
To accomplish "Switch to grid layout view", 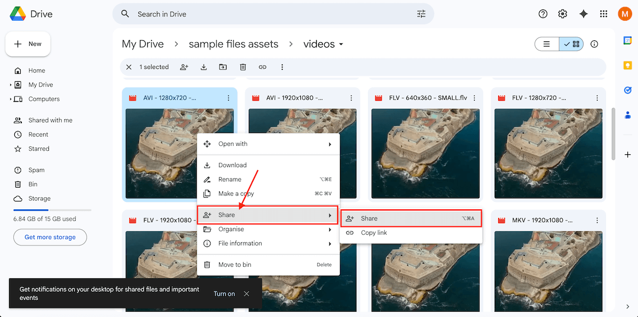I will click(572, 44).
